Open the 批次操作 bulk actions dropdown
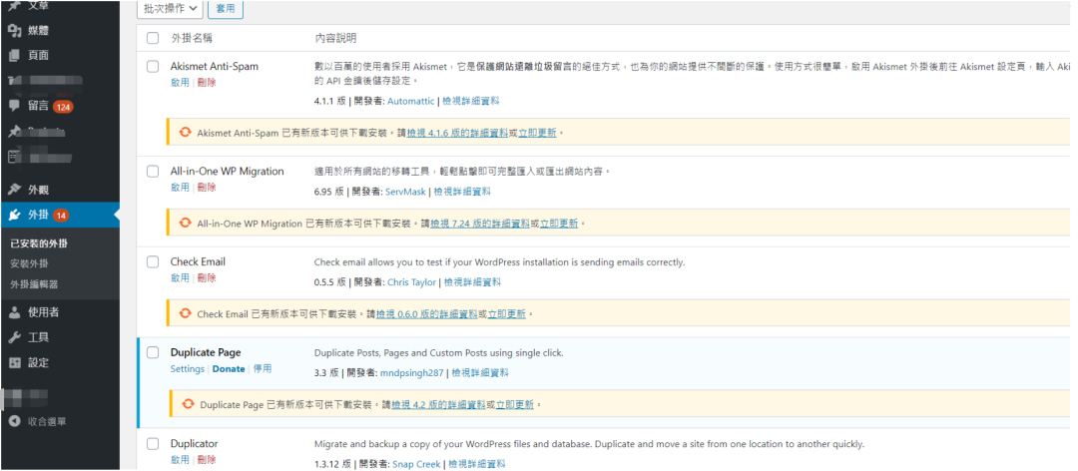The image size is (1078, 471). point(170,9)
